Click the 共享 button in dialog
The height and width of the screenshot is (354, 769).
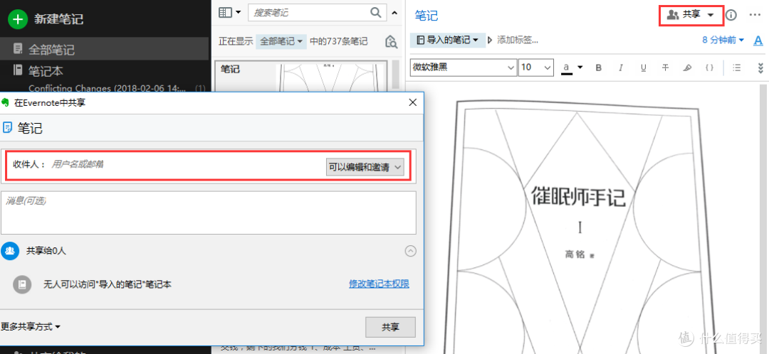point(390,326)
